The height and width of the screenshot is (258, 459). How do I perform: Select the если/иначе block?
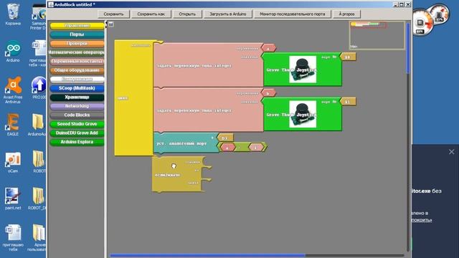[178, 175]
